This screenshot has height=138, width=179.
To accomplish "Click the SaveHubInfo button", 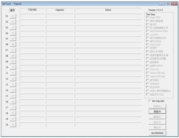I will (157, 133).
